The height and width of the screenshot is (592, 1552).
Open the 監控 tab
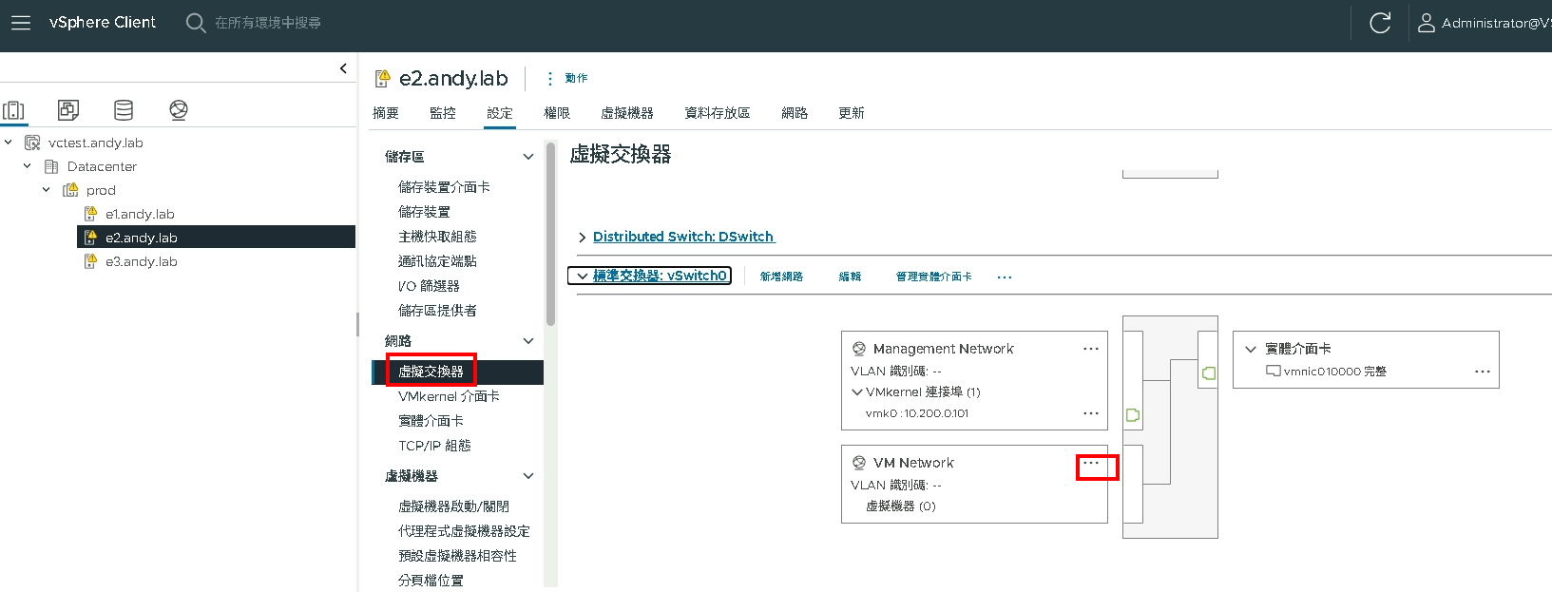443,113
